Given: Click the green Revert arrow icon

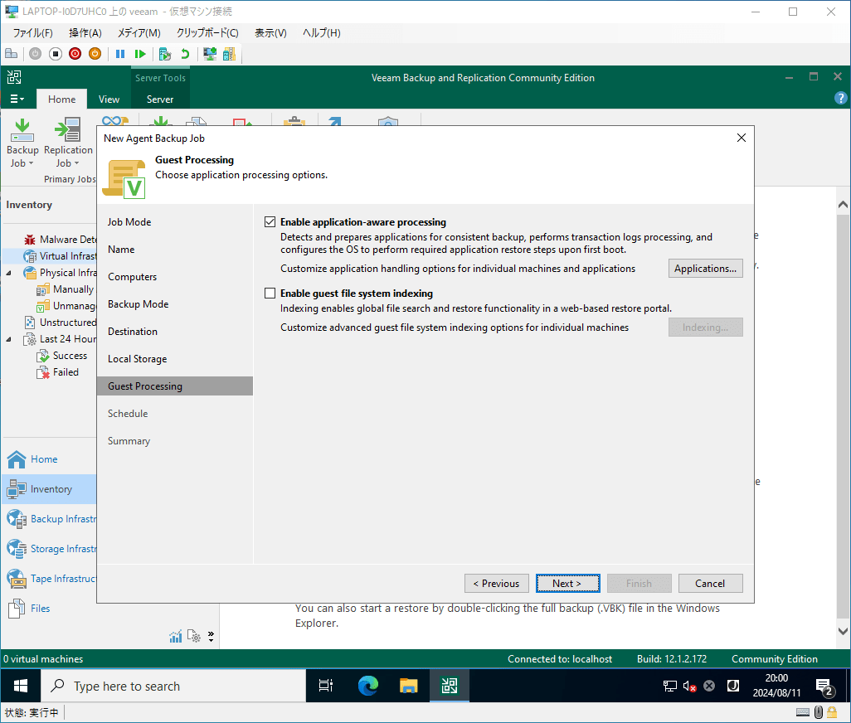Looking at the screenshot, I should click(x=185, y=54).
